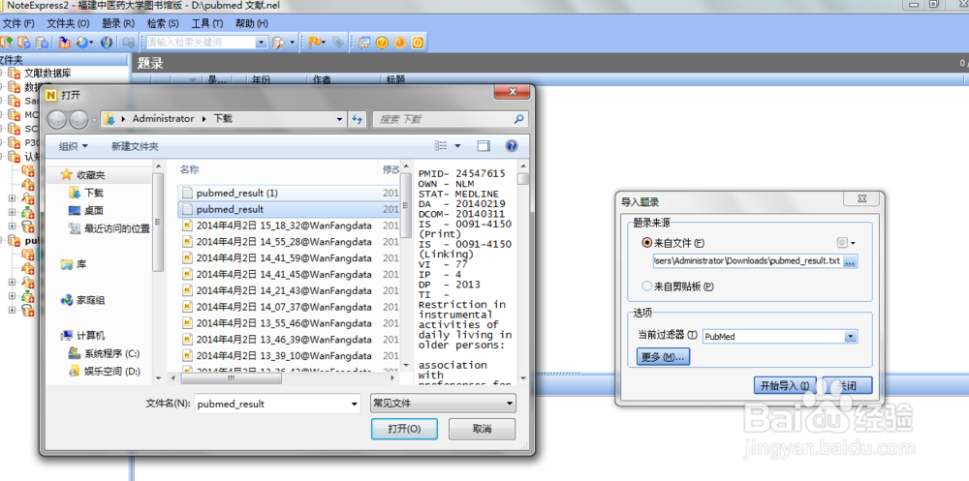This screenshot has height=481, width=969.
Task: Click the Forward arrow in Open dialog
Action: [x=78, y=119]
